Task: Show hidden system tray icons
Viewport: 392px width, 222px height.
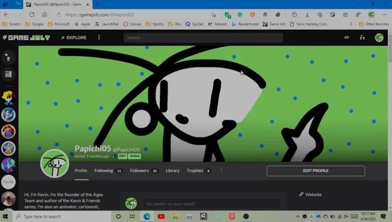Action: [x=297, y=216]
